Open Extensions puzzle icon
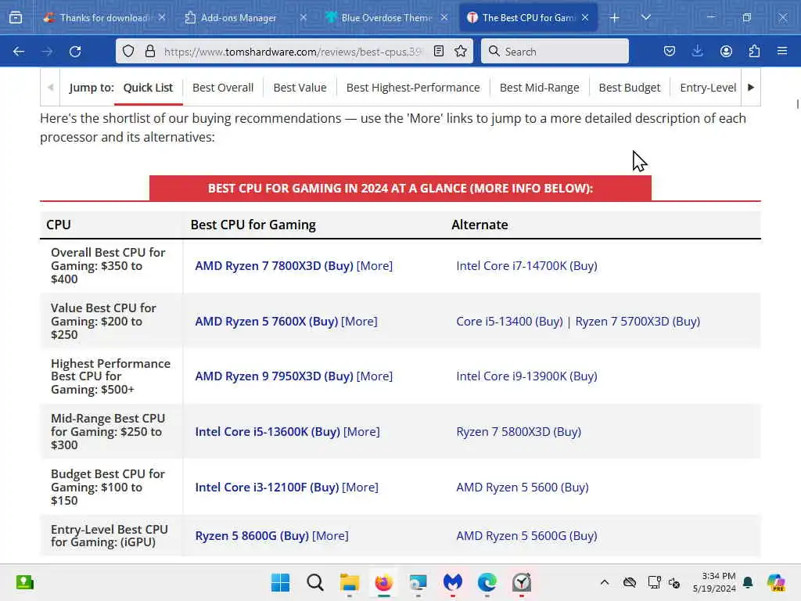The image size is (801, 601). click(754, 51)
